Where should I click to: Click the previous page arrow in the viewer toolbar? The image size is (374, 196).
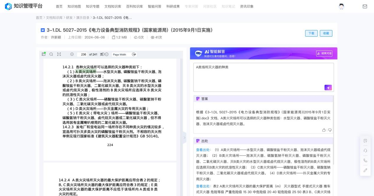point(72,54)
